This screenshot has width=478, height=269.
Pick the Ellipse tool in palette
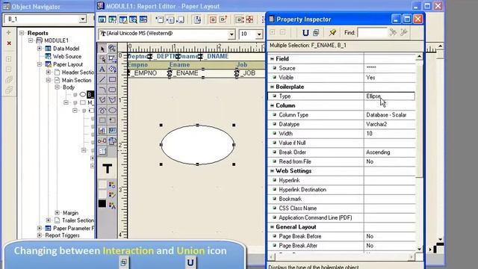[112, 111]
